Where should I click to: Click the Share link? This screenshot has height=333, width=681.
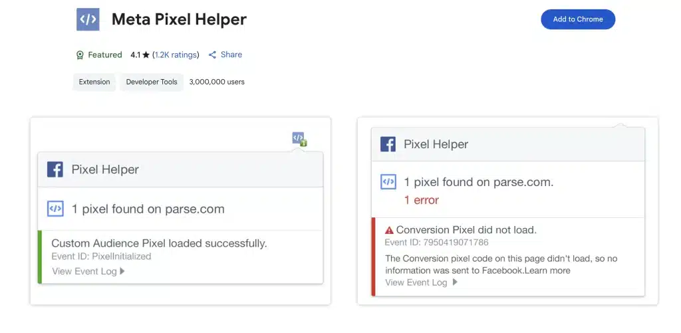[x=231, y=55]
